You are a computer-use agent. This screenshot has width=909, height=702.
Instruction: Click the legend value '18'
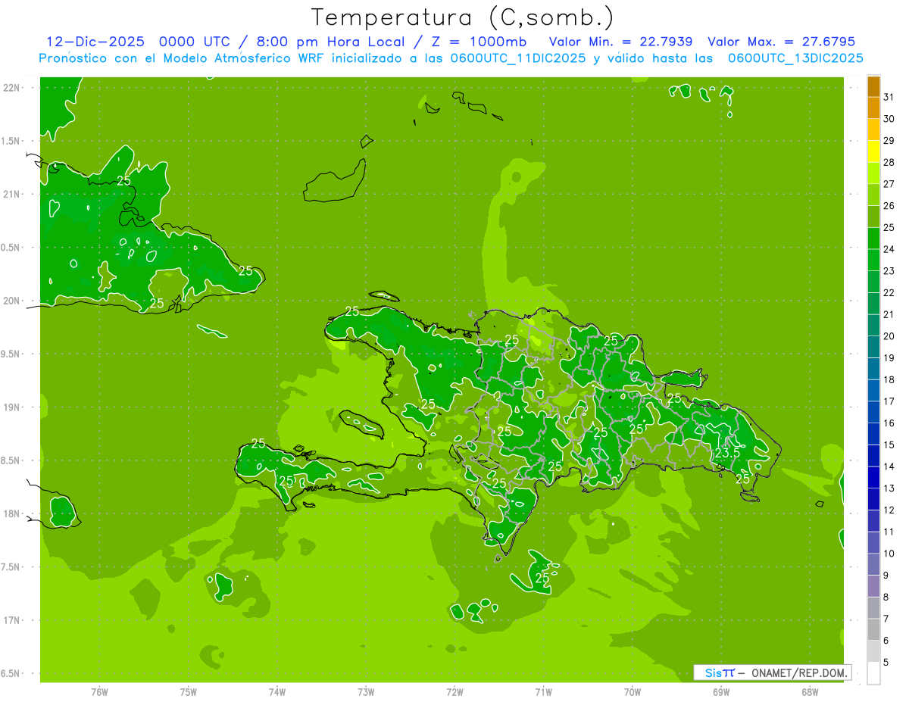[x=889, y=379]
